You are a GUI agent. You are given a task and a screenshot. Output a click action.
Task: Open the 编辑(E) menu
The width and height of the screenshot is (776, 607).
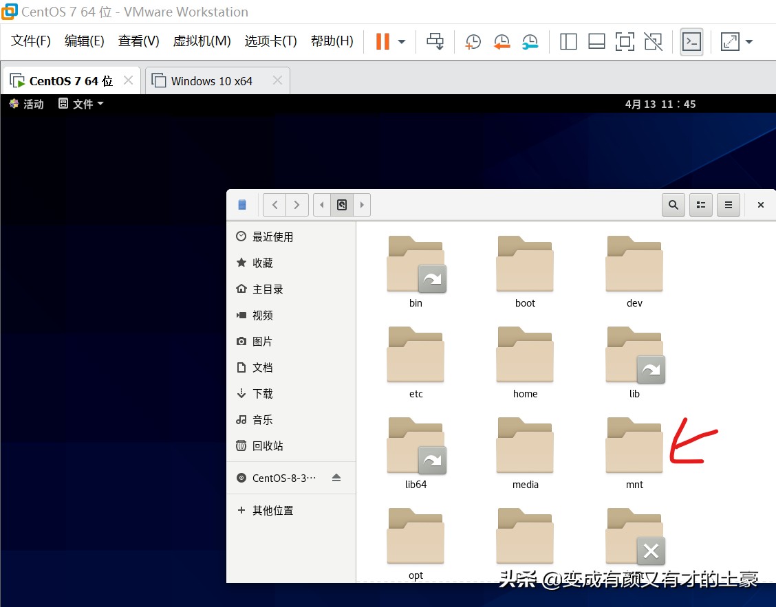[x=84, y=41]
